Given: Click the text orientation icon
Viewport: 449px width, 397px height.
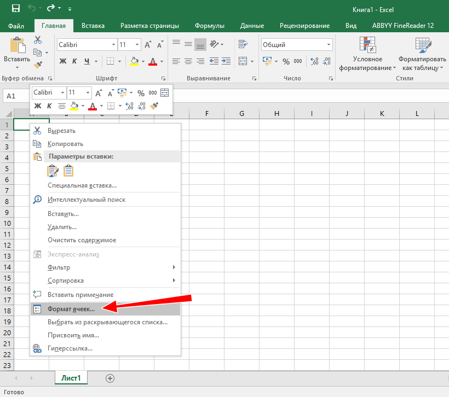Looking at the screenshot, I should 214,44.
